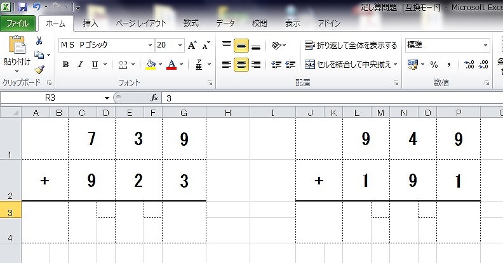The height and width of the screenshot is (263, 503).
Task: Open the number format 標準 dropdown
Action: 486,46
